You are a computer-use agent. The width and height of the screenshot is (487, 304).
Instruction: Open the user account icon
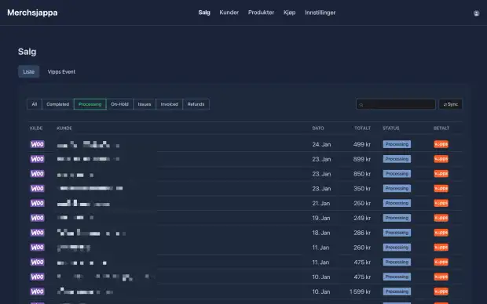(x=476, y=13)
